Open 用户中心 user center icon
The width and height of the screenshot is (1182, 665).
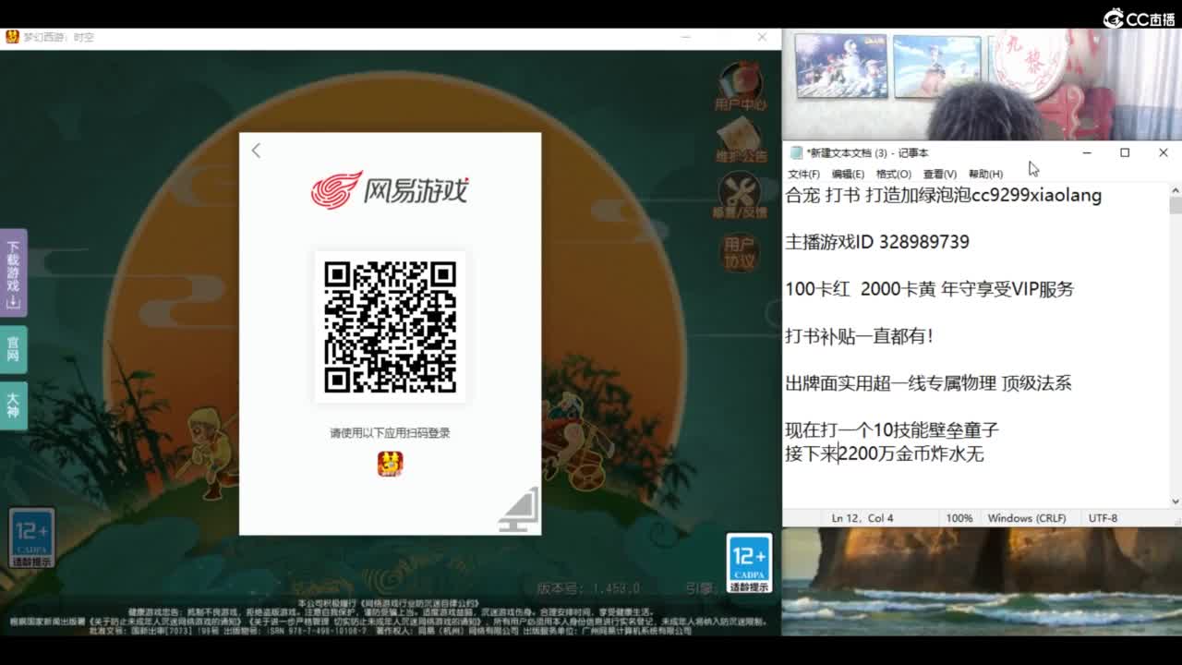[x=741, y=88]
